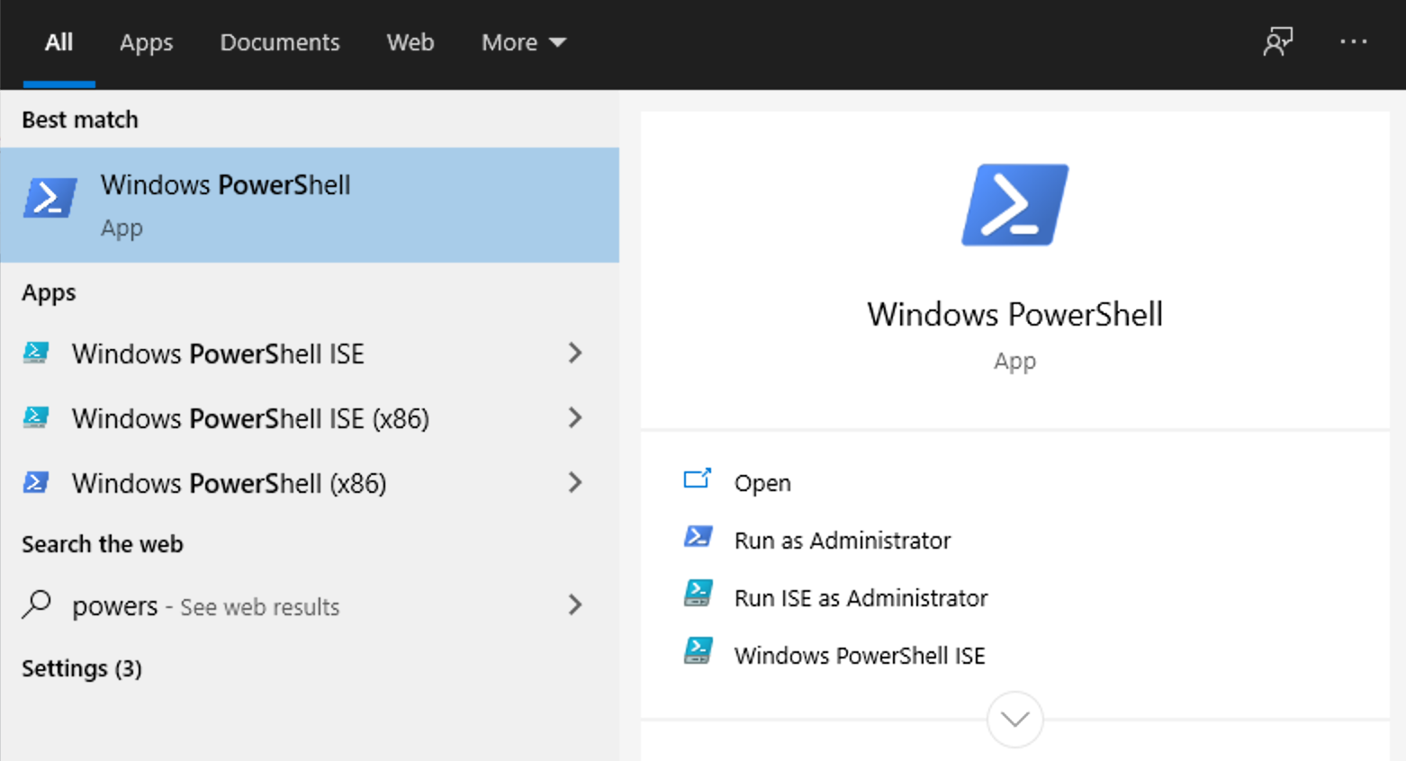Choose Open in the preview pane

point(762,483)
